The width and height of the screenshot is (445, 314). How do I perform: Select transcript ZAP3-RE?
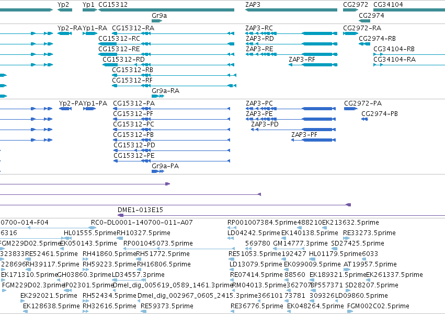click(259, 49)
